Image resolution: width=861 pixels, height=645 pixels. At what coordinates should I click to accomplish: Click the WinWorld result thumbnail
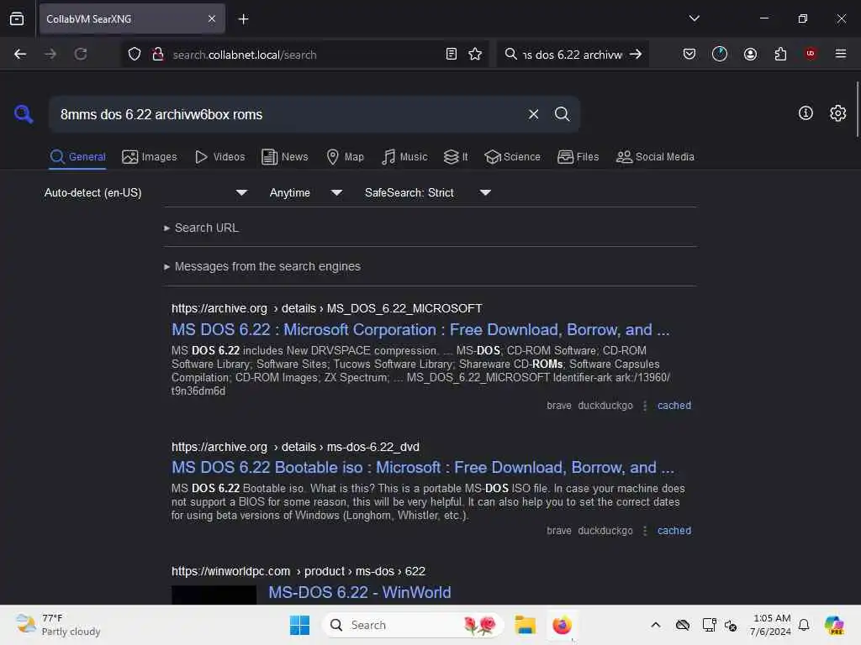(214, 595)
